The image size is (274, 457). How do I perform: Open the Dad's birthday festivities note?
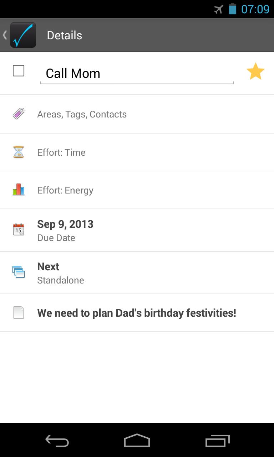(137, 313)
